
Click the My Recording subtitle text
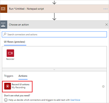click(x=18, y=87)
